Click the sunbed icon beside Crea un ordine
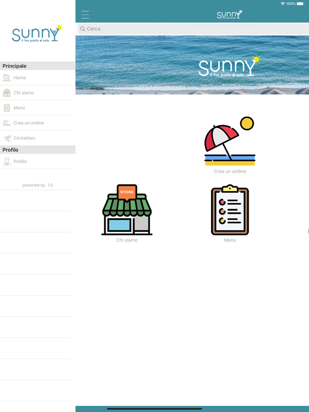309x412 pixels. click(x=7, y=123)
